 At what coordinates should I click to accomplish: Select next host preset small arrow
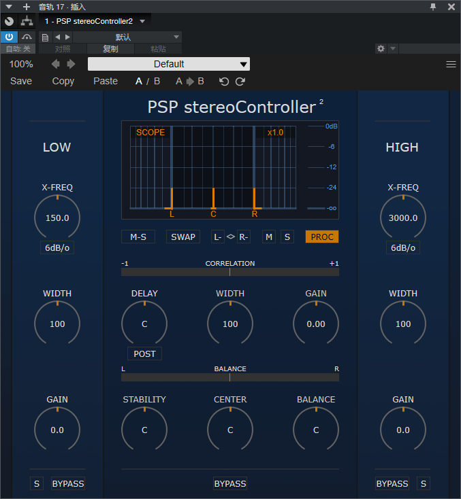(67, 37)
